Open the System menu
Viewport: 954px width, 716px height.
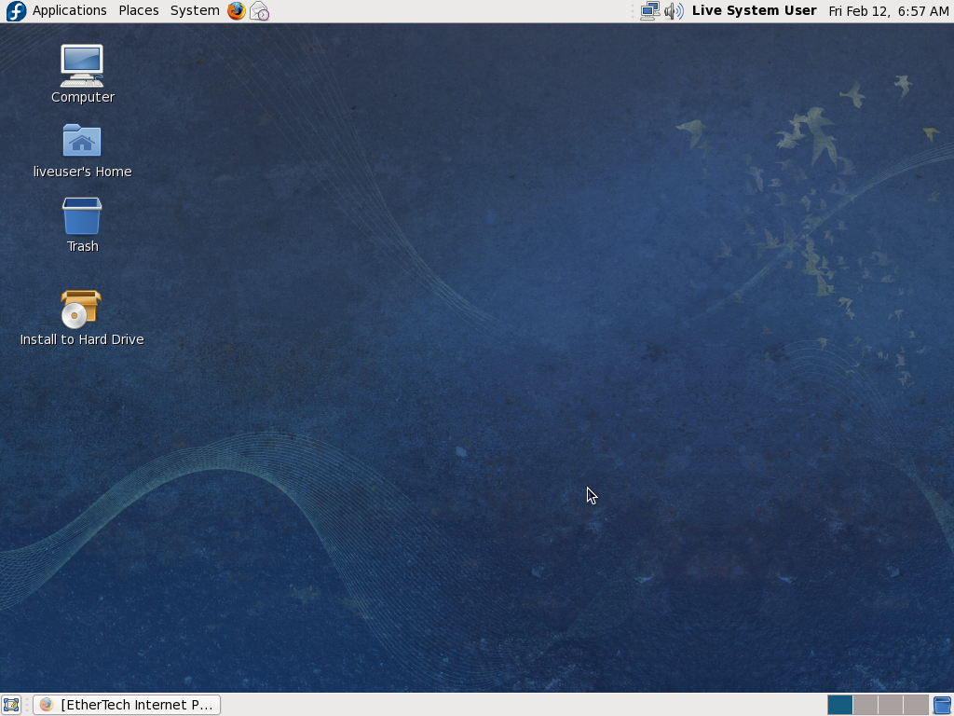195,10
